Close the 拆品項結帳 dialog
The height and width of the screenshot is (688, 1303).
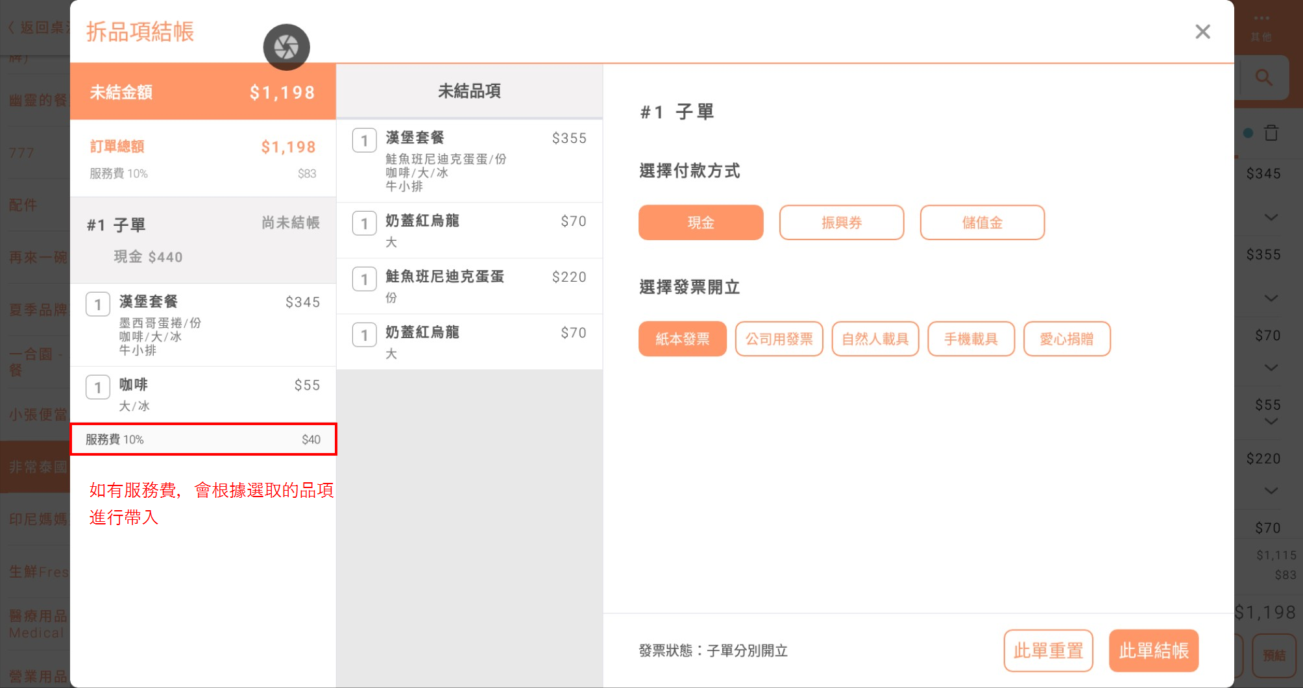click(x=1202, y=32)
